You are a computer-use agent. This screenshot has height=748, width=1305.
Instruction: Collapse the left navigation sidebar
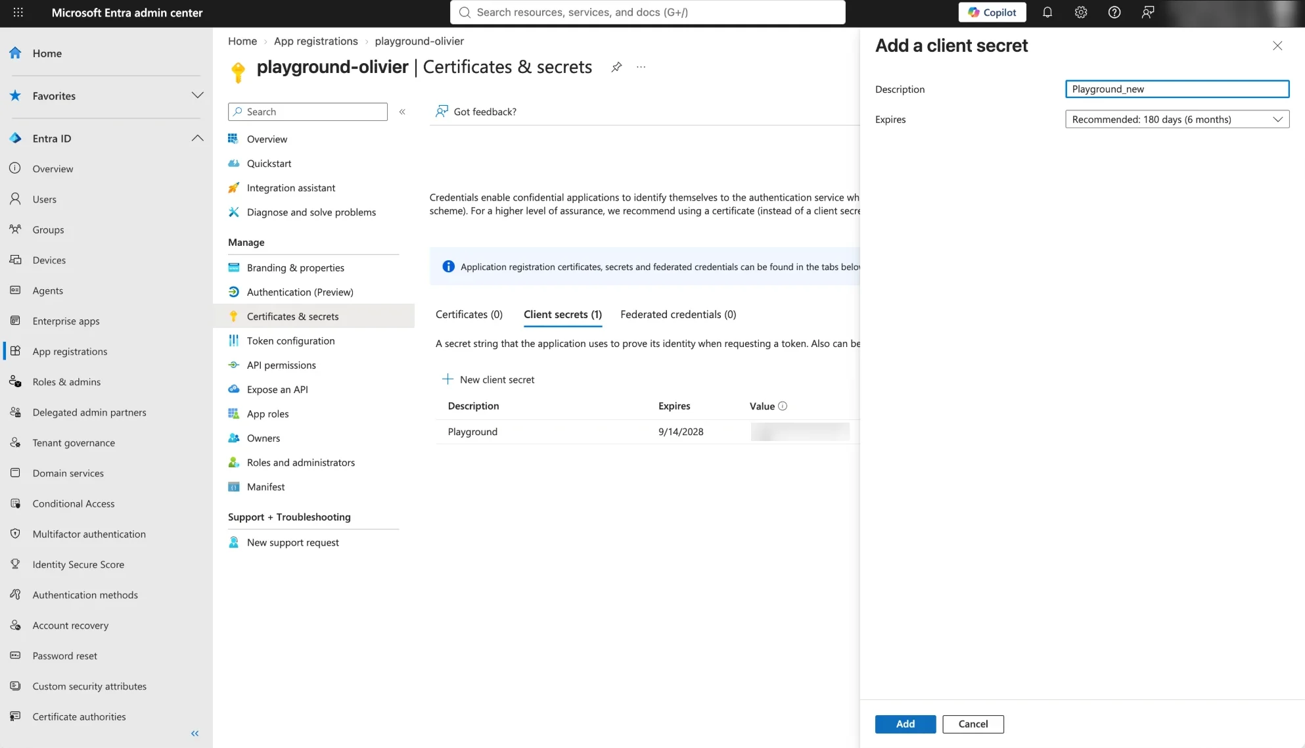point(195,734)
